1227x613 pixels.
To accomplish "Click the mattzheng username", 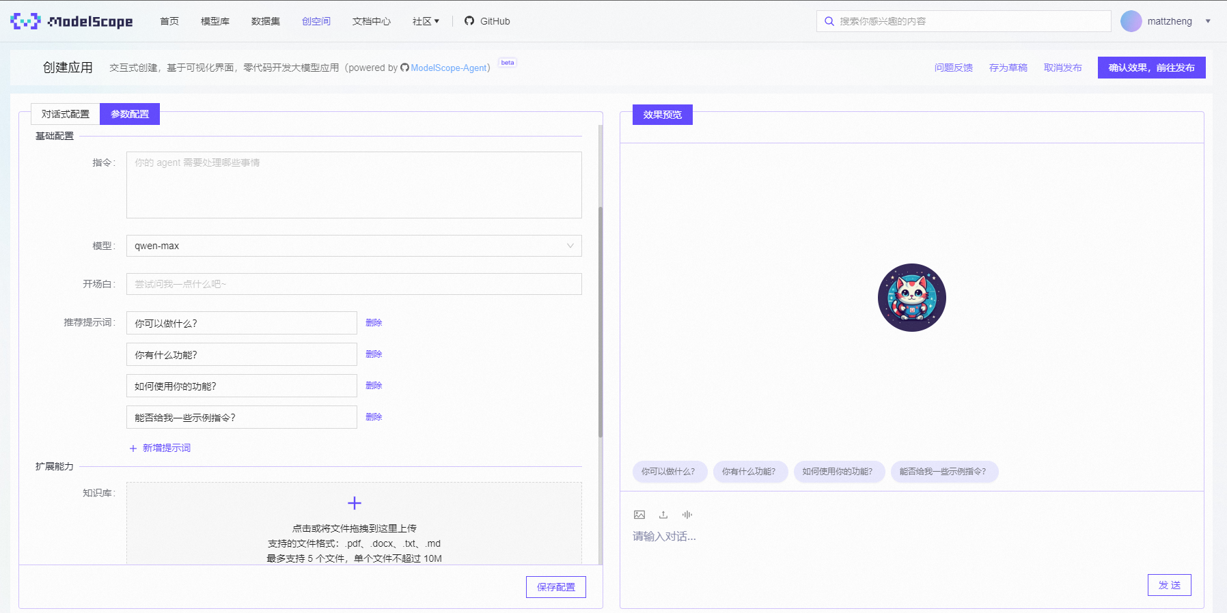I will (x=1170, y=21).
